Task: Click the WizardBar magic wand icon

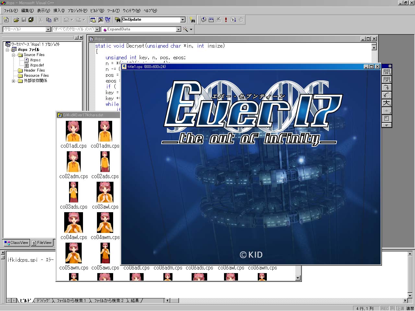Action: click(185, 29)
